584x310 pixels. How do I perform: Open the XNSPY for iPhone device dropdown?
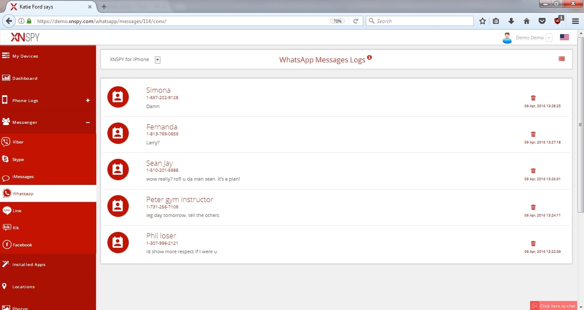[157, 60]
